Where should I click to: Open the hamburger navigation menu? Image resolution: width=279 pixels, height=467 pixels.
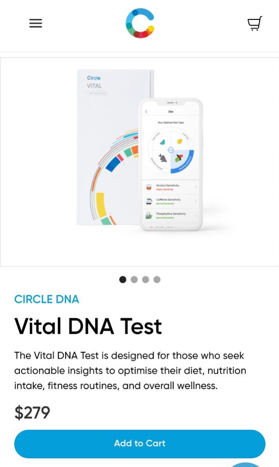[x=36, y=23]
